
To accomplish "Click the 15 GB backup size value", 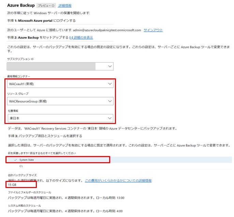I will [x=12, y=185].
